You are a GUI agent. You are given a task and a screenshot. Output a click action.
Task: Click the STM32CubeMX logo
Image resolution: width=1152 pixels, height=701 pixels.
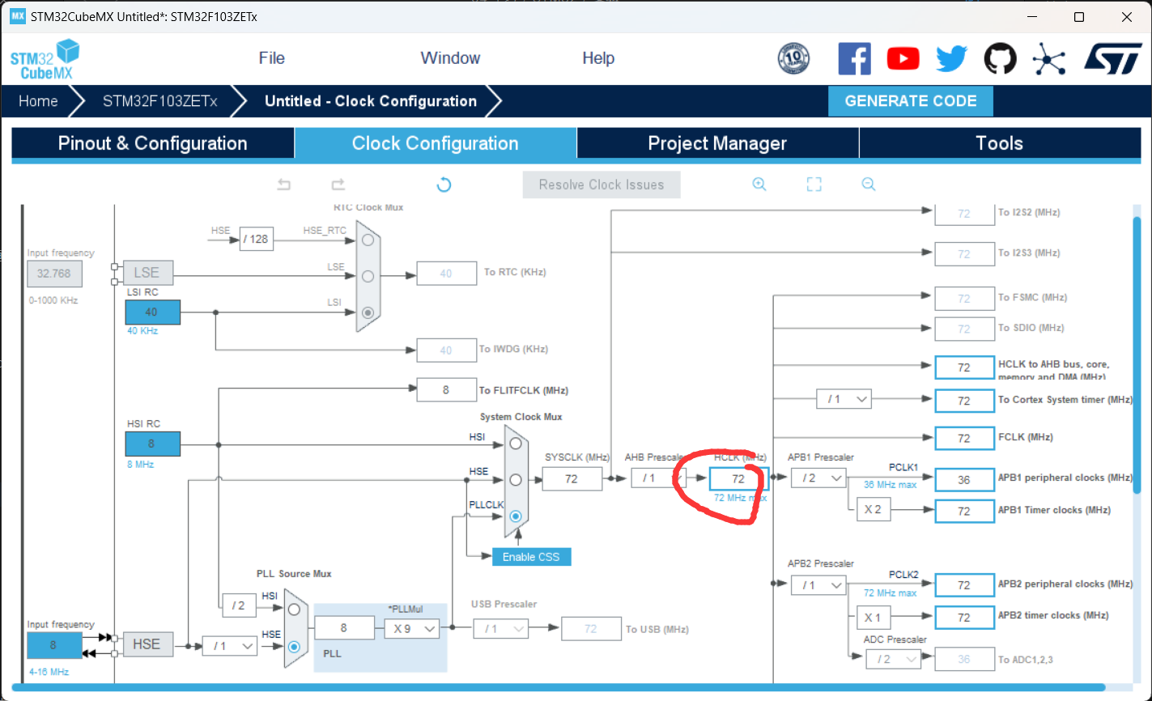tap(45, 60)
